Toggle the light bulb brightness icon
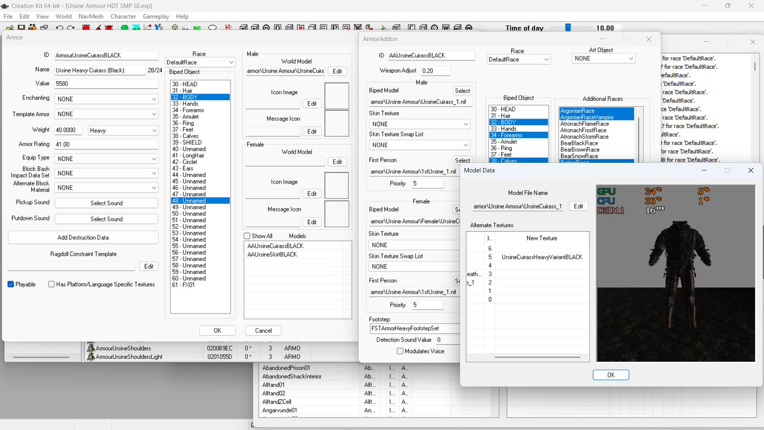The width and height of the screenshot is (764, 430). [175, 27]
